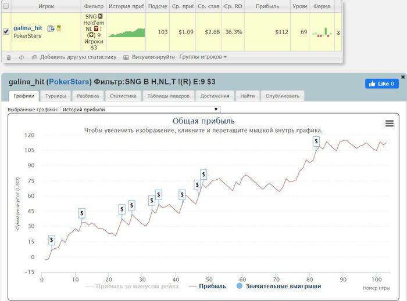Click the $1.09 average profit value
The width and height of the screenshot is (407, 301).
[186, 32]
